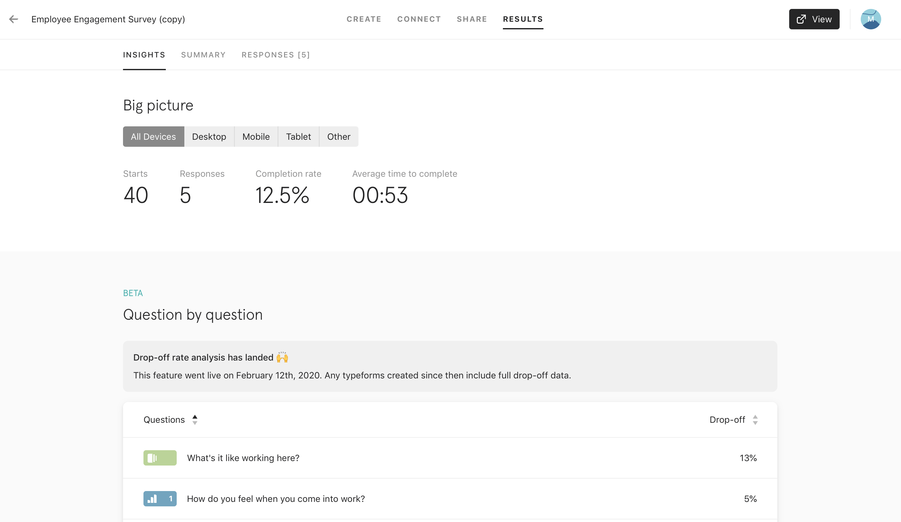Click the 'Average time to complete' label
This screenshot has width=901, height=522.
pos(405,174)
